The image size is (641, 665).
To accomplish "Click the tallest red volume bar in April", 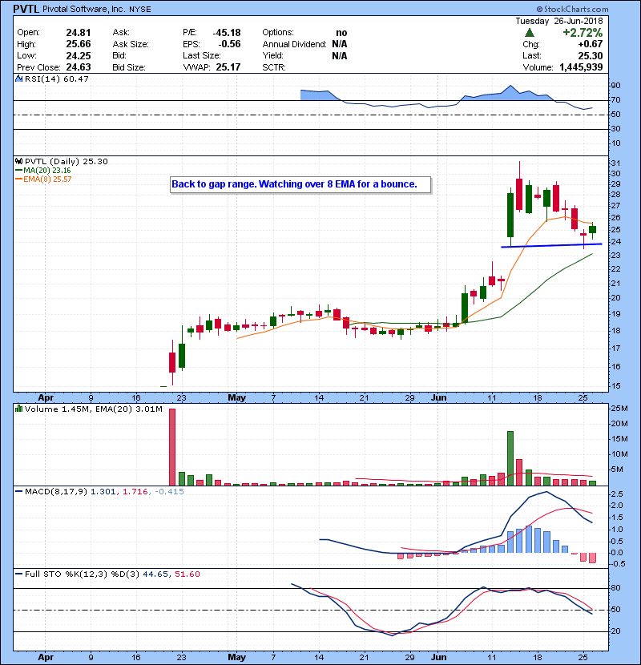I will [172, 447].
